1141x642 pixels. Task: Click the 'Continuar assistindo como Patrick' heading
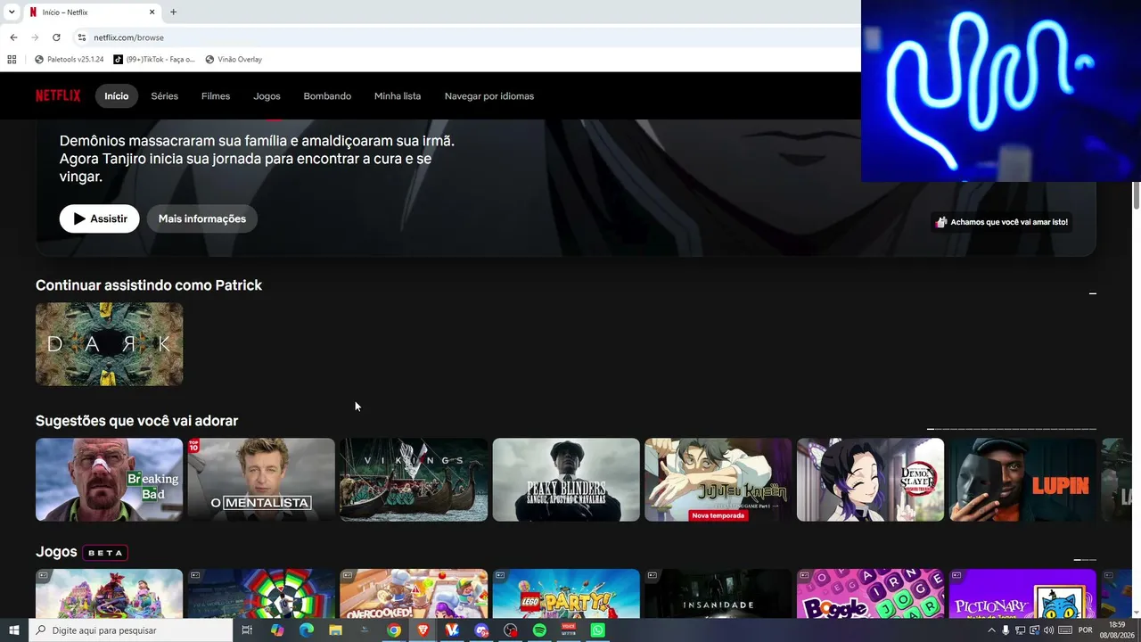pyautogui.click(x=149, y=285)
